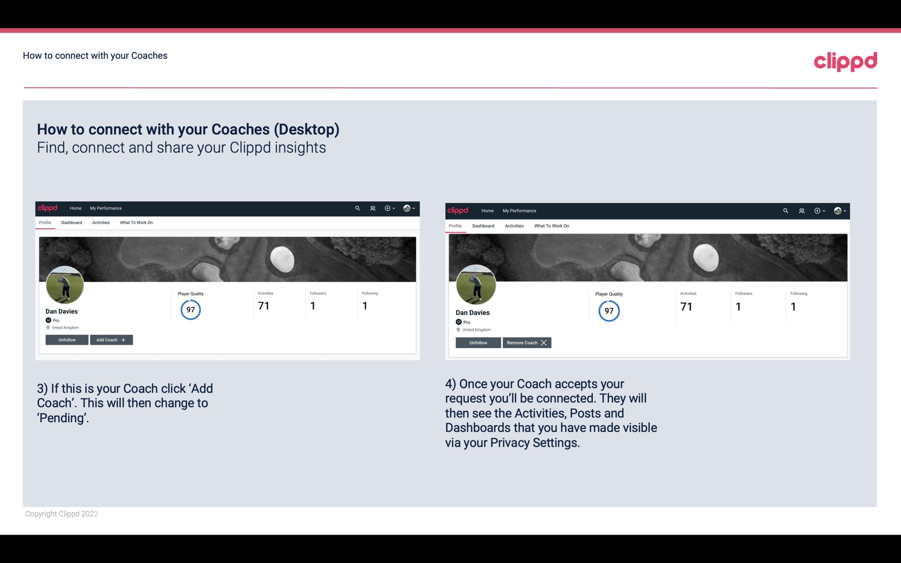The height and width of the screenshot is (563, 901).
Task: Click the Clippd logo icon top-left
Action: pos(49,208)
